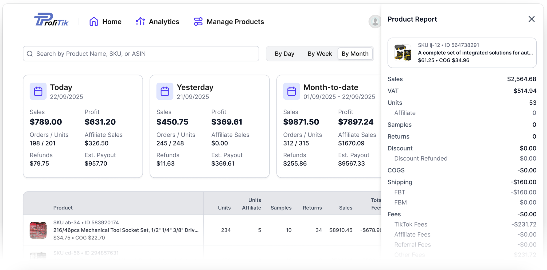Switch view to By Day

284,54
